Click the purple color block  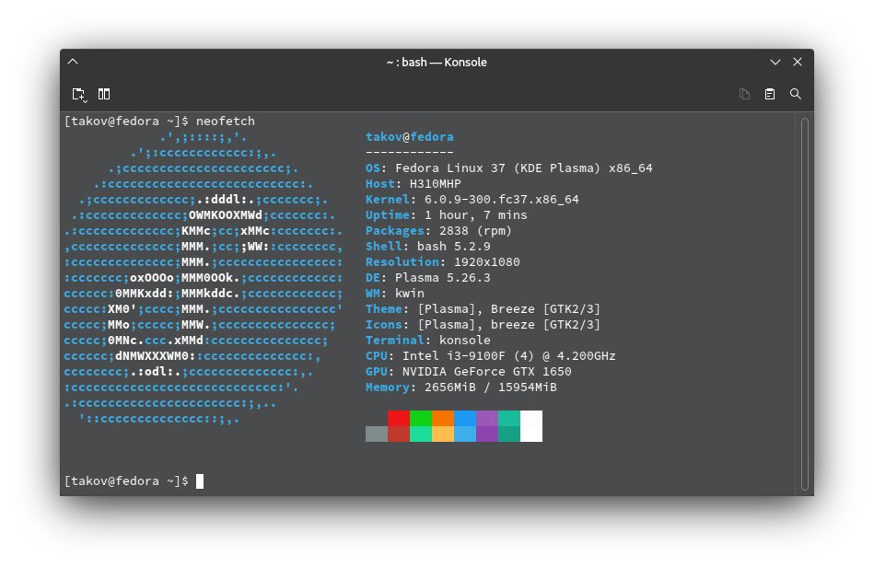pos(487,418)
